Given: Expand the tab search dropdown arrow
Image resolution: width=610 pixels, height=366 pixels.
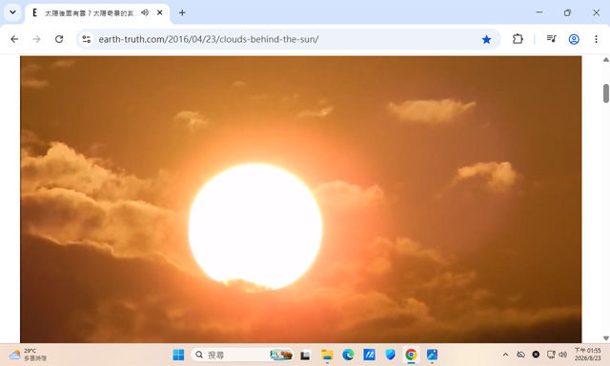Looking at the screenshot, I should 12,12.
